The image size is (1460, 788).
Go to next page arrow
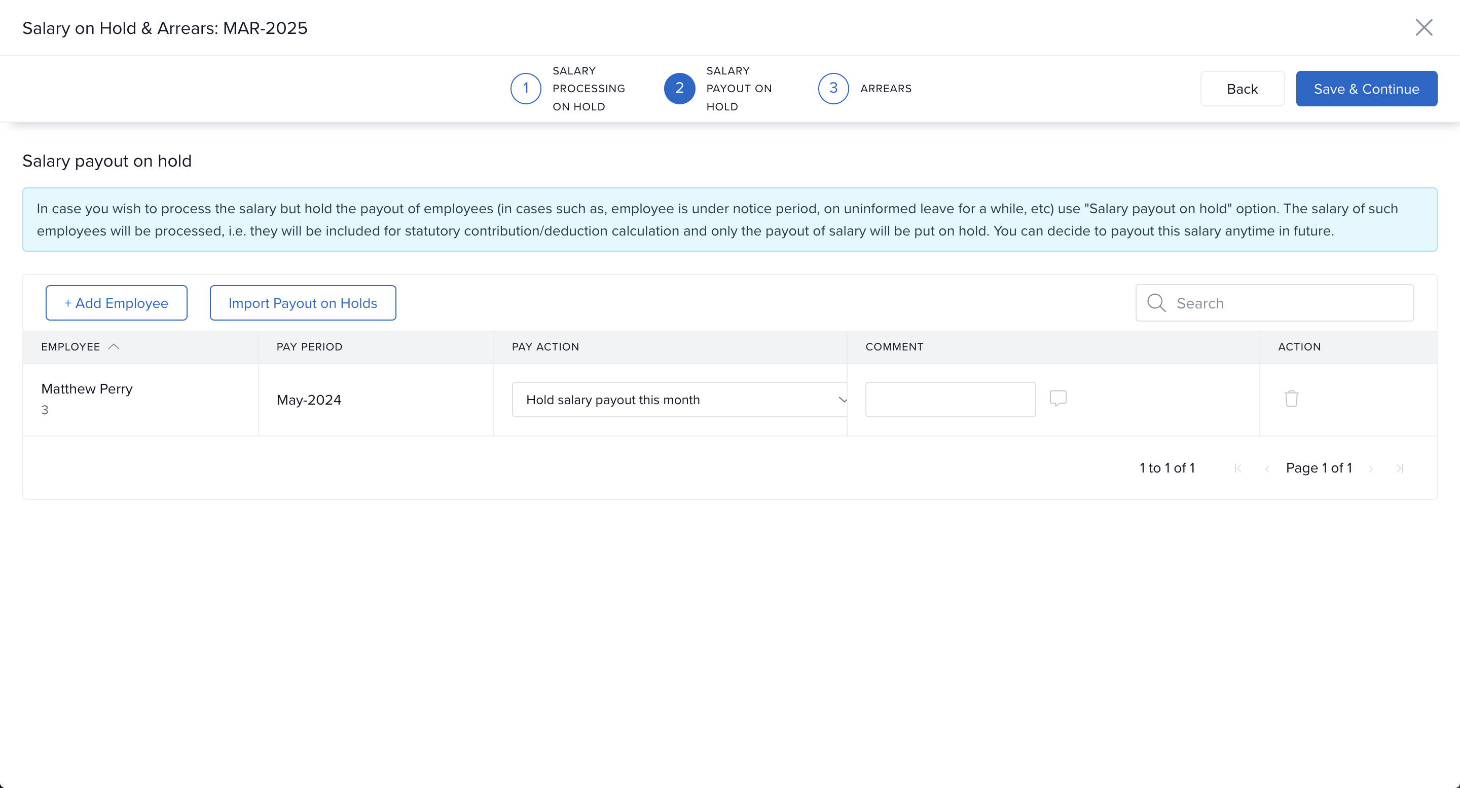coord(1371,469)
